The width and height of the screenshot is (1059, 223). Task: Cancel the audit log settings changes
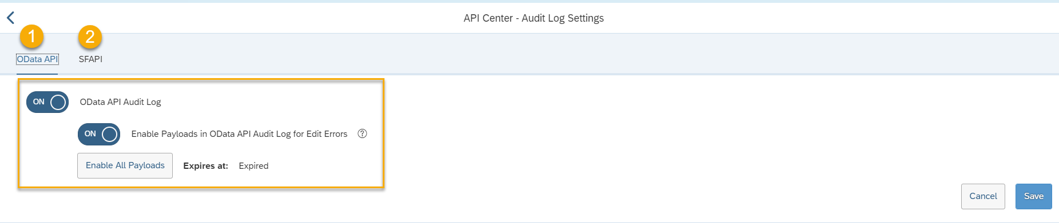click(983, 196)
